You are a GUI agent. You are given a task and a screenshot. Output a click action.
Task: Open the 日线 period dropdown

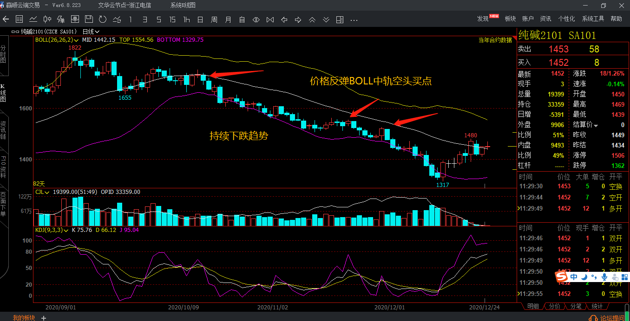tap(91, 32)
